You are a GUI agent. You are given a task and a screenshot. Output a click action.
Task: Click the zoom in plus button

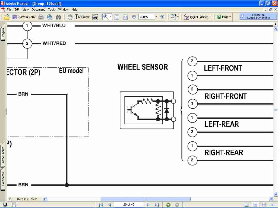pos(162,17)
